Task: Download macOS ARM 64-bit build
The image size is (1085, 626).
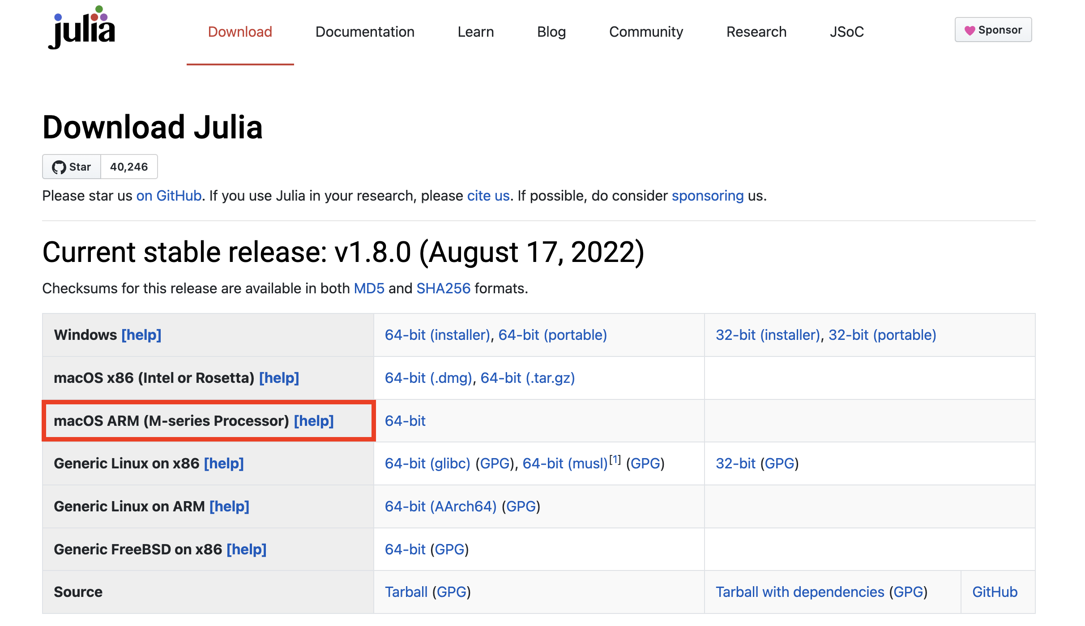Action: [405, 421]
